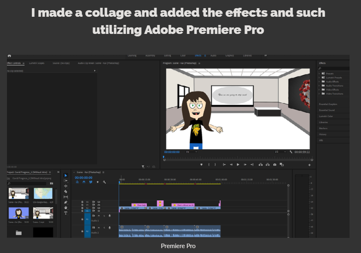Toggle A2 track targeting
Screen dimensions: 361x253
pyautogui.click(x=87, y=231)
